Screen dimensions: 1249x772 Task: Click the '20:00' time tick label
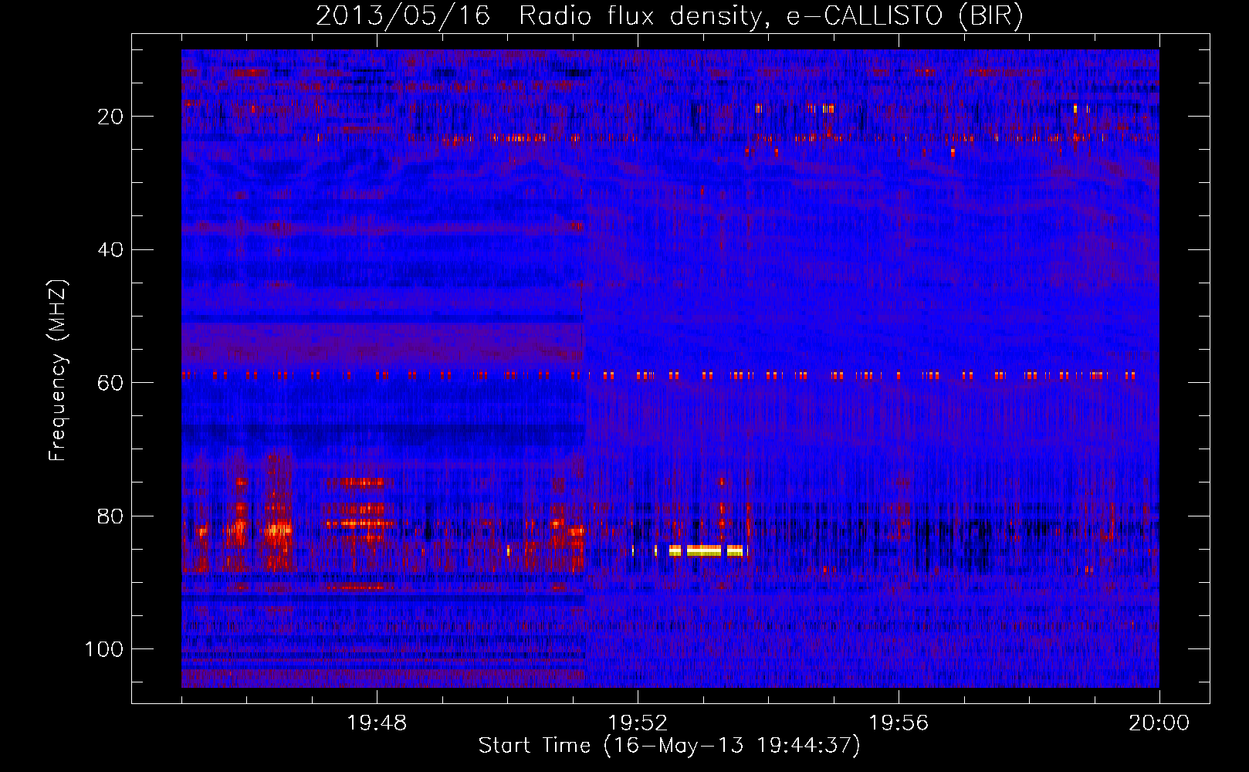click(1159, 723)
